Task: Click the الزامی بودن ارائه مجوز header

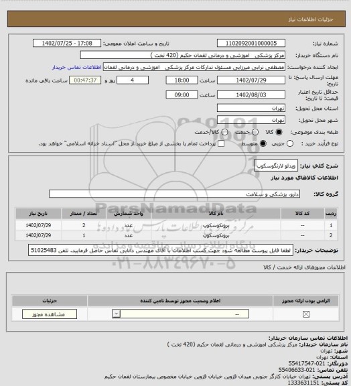Action: click(305, 301)
